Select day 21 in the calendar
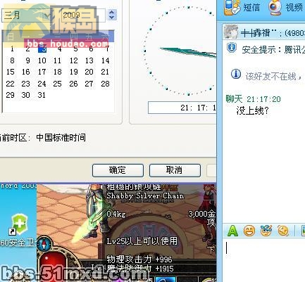This screenshot has width=305, height=282. pyautogui.click(x=105, y=72)
